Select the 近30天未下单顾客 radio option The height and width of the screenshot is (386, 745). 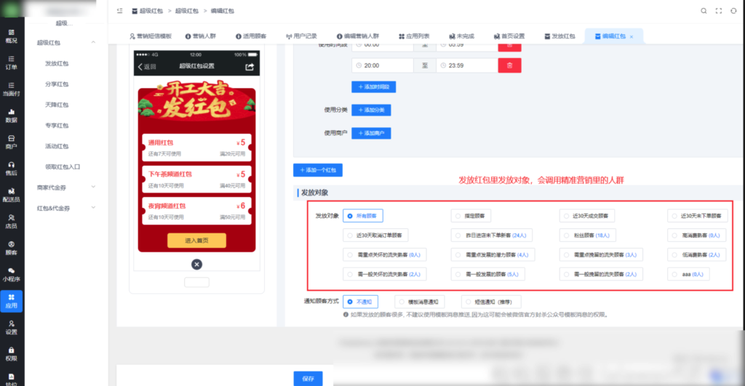(698, 216)
